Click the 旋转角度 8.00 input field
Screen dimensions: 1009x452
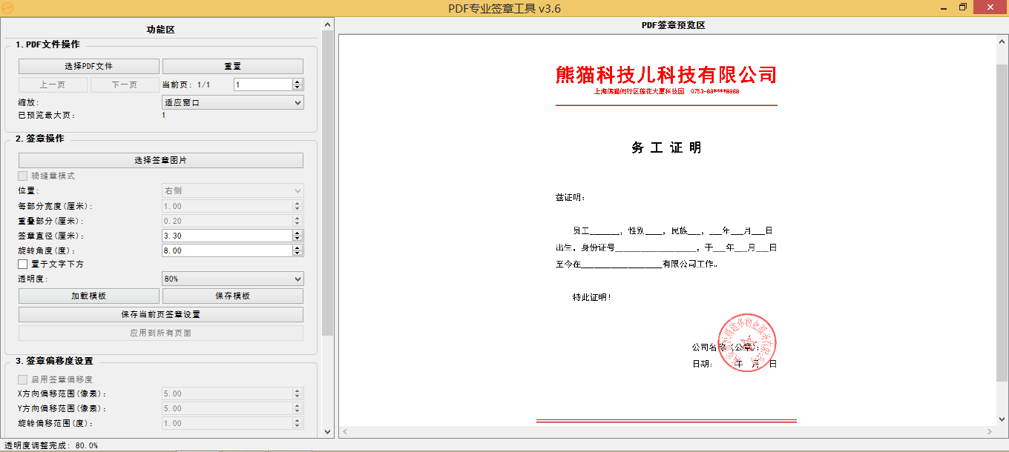tap(227, 250)
